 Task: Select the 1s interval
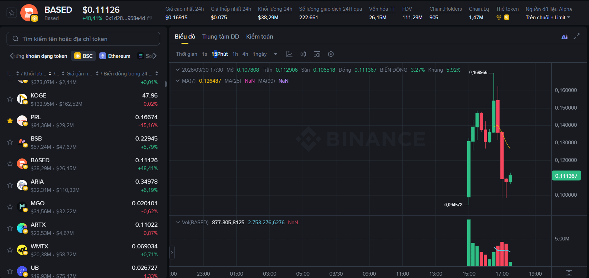[x=204, y=54]
